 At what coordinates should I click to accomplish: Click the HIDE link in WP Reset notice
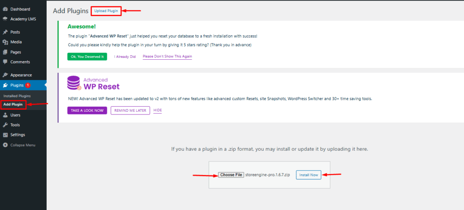coord(157,110)
